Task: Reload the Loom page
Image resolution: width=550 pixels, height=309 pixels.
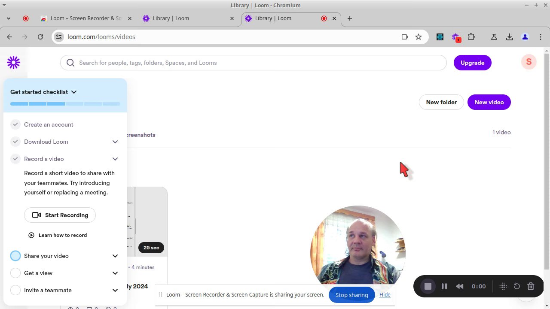Action: pos(40,37)
